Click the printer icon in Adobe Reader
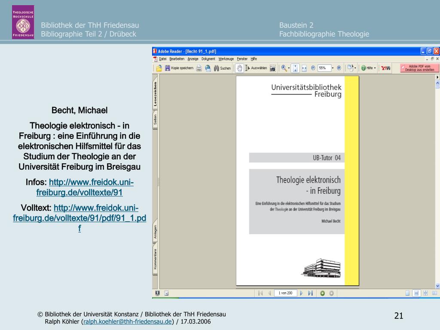440x330 pixels. 199,68
